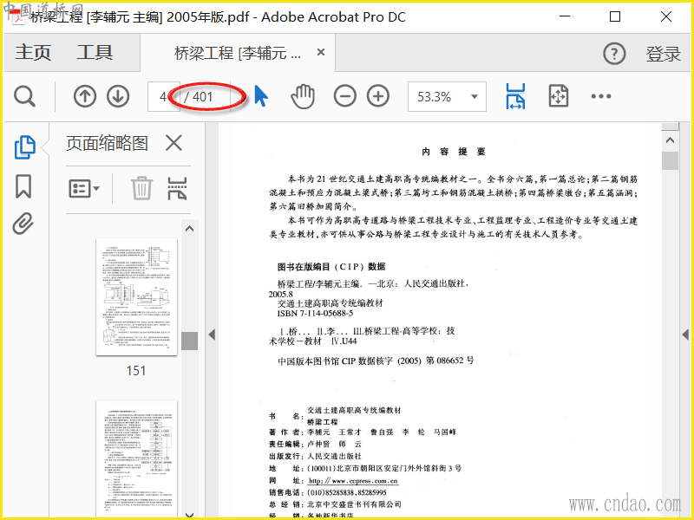The image size is (694, 520).
Task: Click the 登录 sign-in button
Action: (663, 54)
